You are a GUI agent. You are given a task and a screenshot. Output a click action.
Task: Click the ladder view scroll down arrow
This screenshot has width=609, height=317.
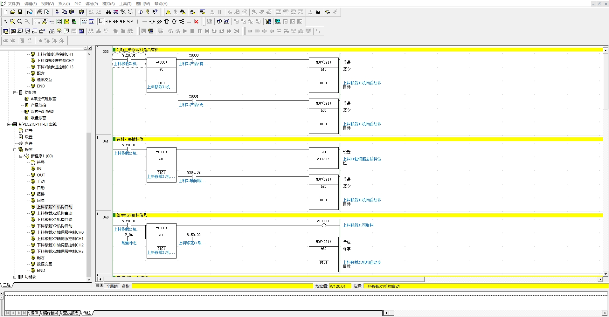[x=606, y=274]
